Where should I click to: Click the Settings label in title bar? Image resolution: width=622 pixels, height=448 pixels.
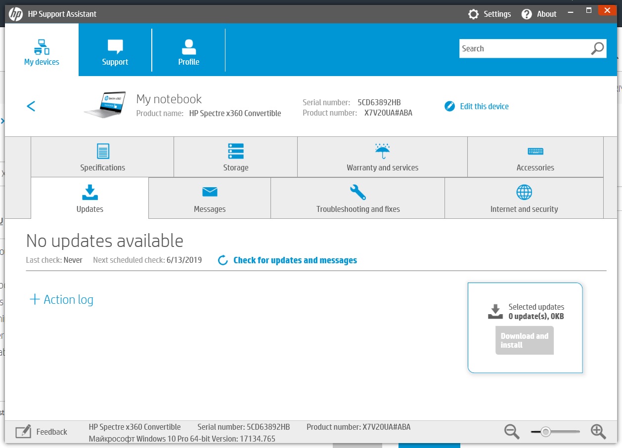coord(497,14)
